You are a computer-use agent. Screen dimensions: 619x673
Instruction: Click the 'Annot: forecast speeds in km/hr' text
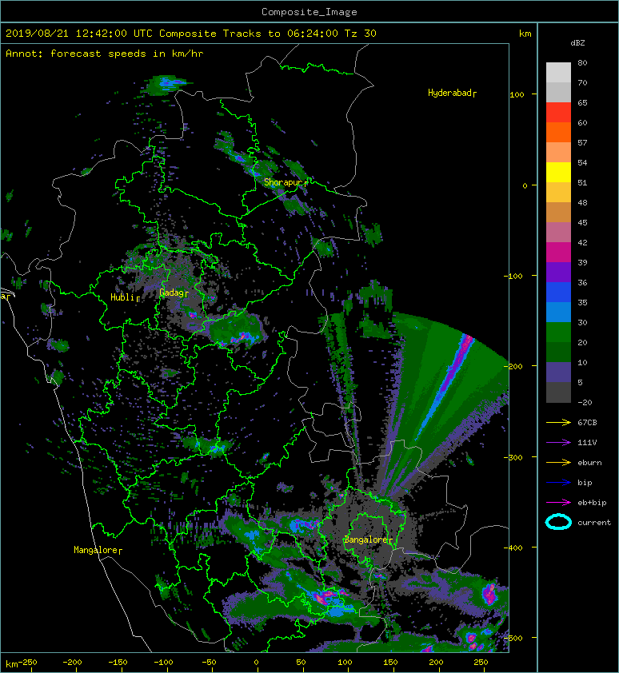pyautogui.click(x=105, y=54)
